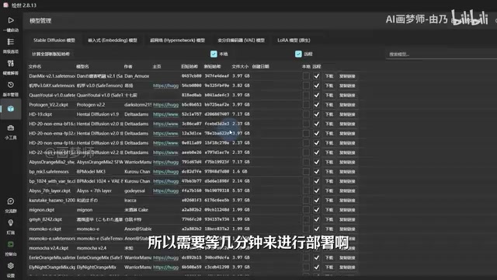Click copy link button for mignon.ckpt row
Viewport: 497px width, 280px height.
point(347,210)
